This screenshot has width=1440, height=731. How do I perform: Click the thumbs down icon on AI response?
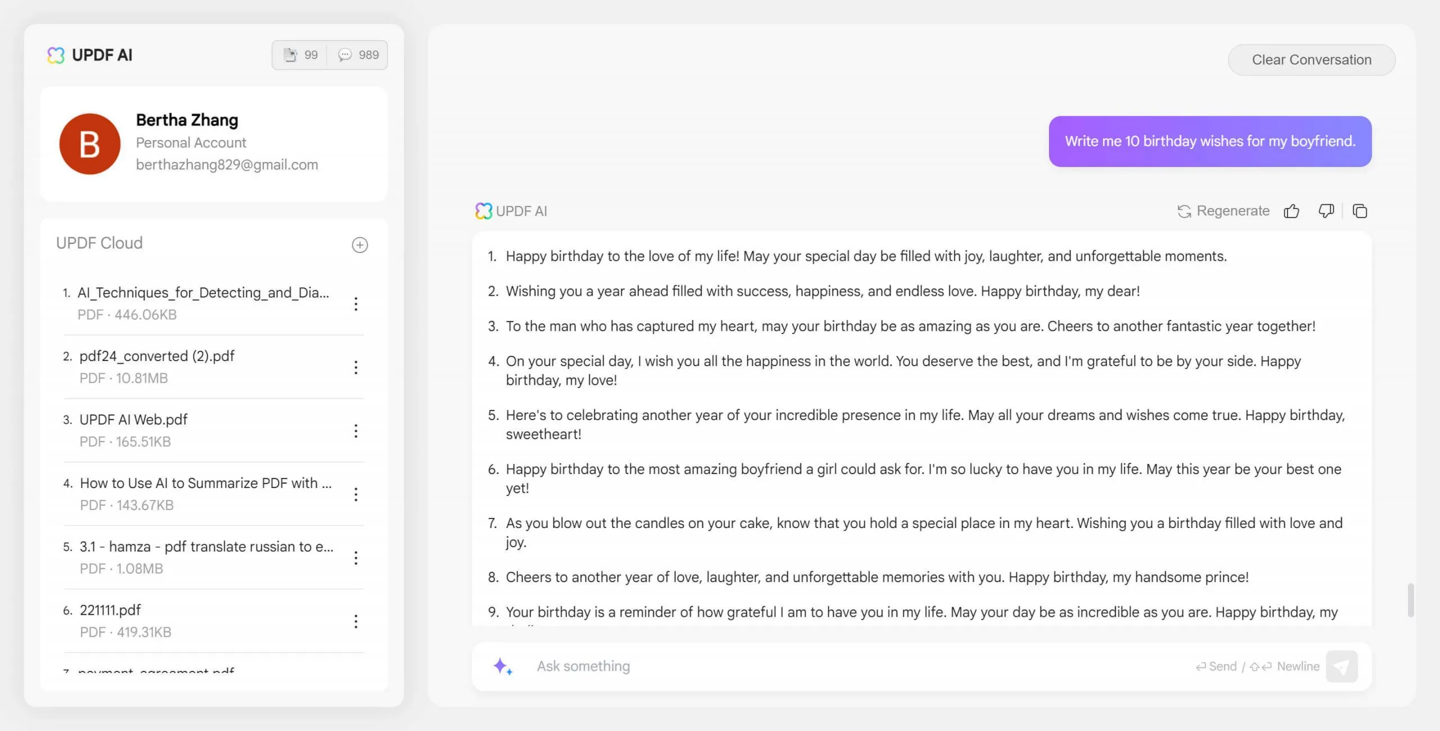pyautogui.click(x=1325, y=210)
